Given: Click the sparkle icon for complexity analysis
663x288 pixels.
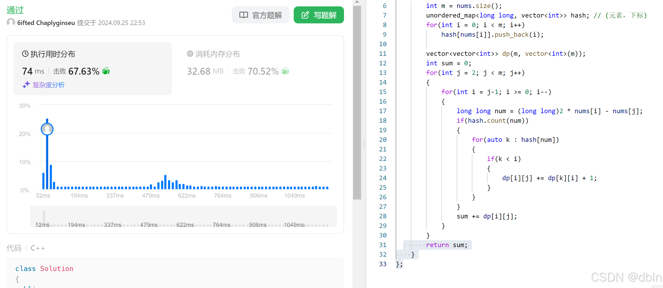Looking at the screenshot, I should coord(26,85).
